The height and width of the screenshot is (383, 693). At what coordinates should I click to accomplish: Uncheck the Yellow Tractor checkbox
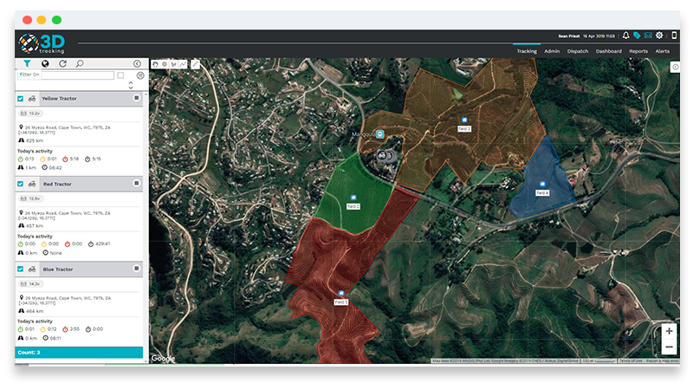[21, 99]
